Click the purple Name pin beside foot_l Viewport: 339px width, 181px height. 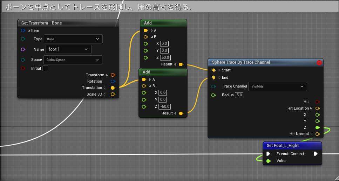click(x=23, y=49)
